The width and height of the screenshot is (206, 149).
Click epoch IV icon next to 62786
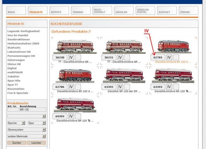coord(71,87)
